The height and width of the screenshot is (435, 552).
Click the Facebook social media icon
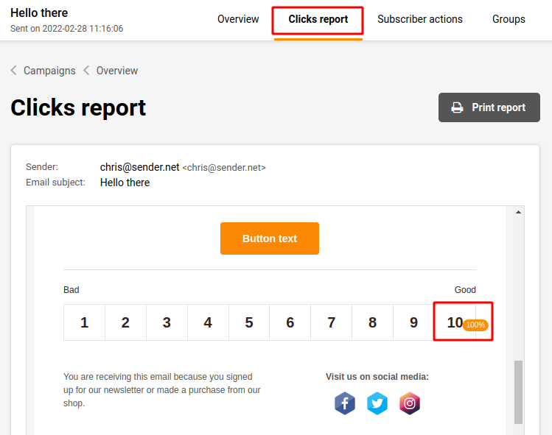345,403
